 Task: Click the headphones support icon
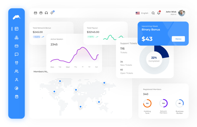tap(46, 13)
